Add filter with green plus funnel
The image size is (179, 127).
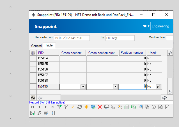point(59,107)
